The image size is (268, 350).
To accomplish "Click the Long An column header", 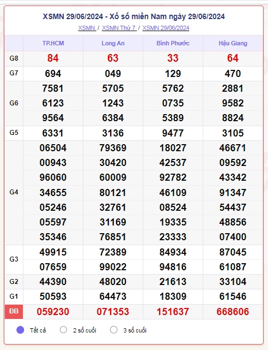I will (113, 43).
